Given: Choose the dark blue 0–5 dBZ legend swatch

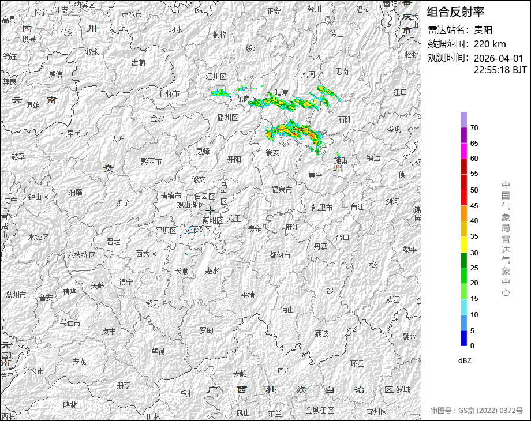Looking at the screenshot, I should pyautogui.click(x=464, y=338).
